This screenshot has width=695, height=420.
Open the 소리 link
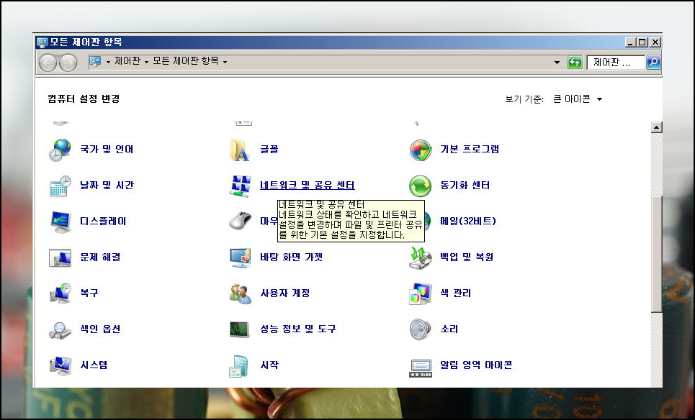(x=449, y=329)
